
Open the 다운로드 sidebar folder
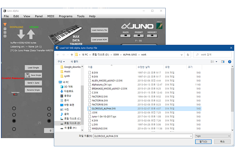[67, 91]
